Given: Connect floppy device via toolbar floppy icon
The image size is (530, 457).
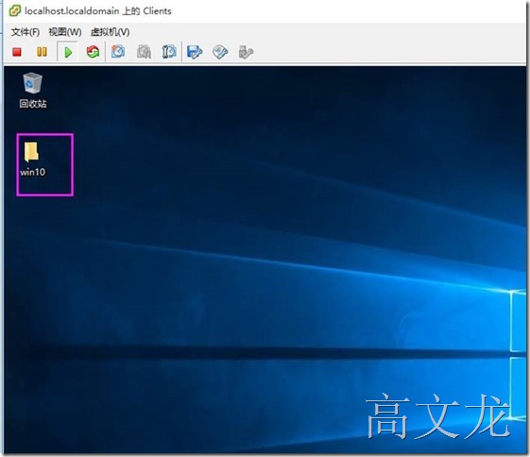Looking at the screenshot, I should pos(195,52).
